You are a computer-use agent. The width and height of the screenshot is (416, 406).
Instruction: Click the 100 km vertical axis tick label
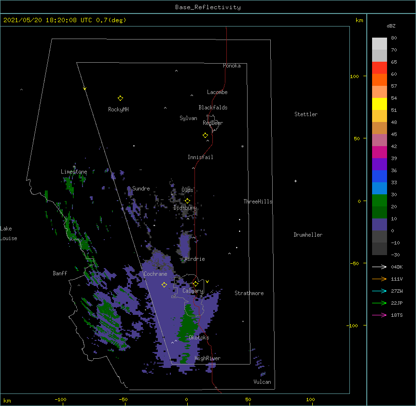(354, 76)
